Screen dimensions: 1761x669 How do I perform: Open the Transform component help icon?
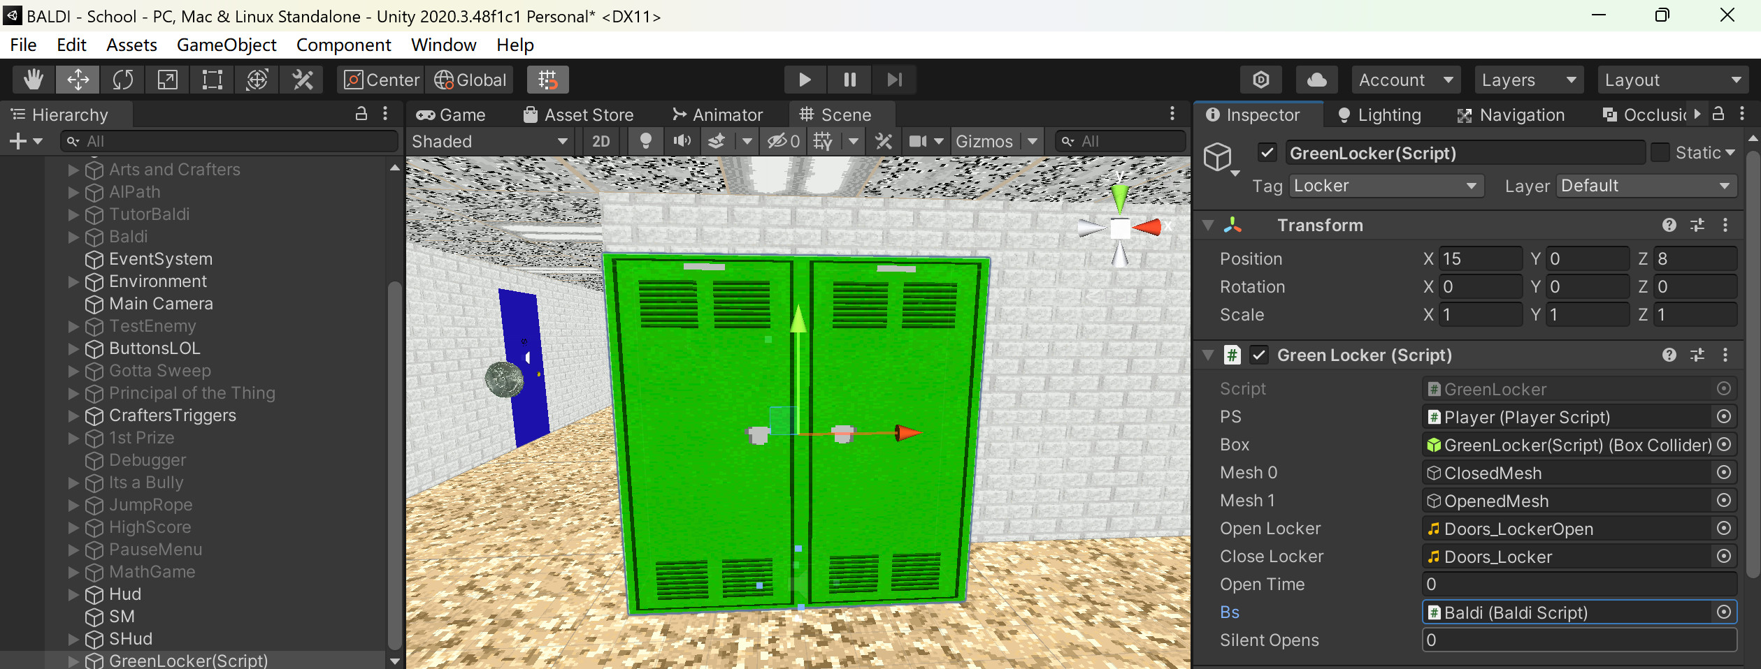click(x=1669, y=225)
